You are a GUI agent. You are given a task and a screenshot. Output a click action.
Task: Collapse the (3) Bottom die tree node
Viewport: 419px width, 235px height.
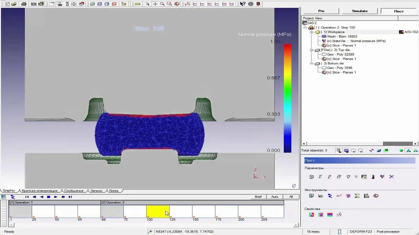point(312,63)
